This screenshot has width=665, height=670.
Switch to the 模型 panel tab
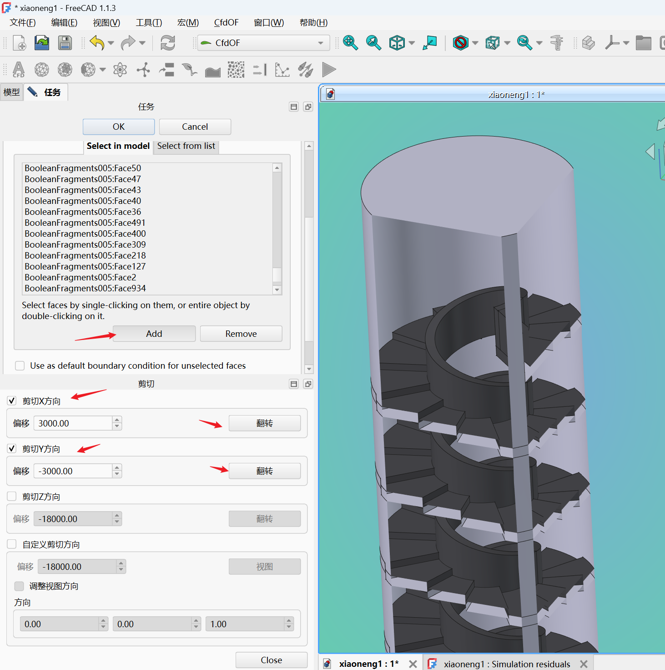[11, 92]
